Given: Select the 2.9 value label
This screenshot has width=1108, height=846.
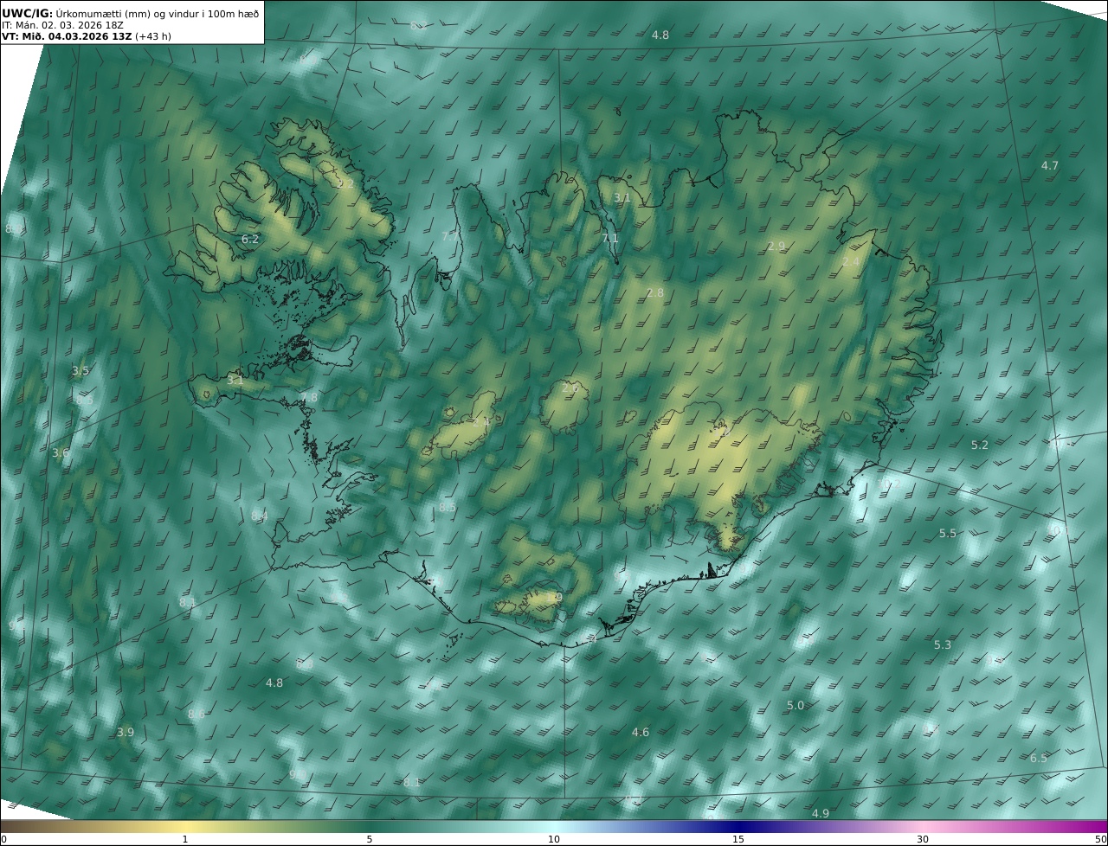Looking at the screenshot, I should coord(776,247).
